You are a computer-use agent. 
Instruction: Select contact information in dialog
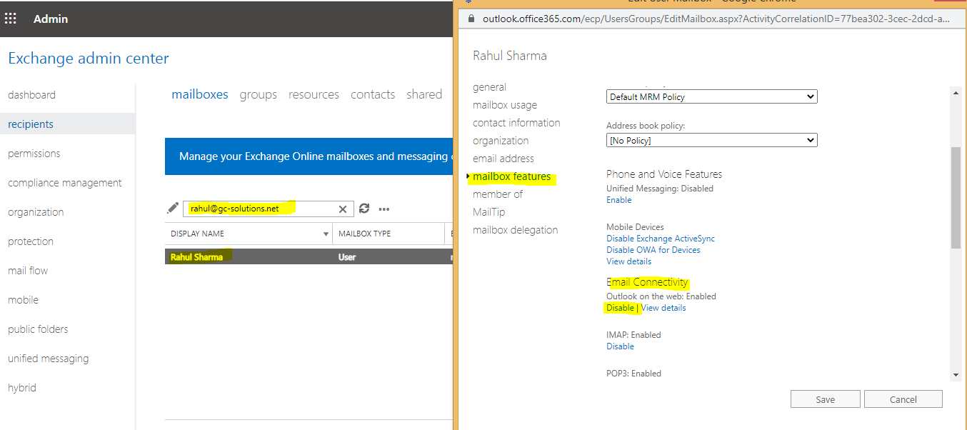(516, 123)
